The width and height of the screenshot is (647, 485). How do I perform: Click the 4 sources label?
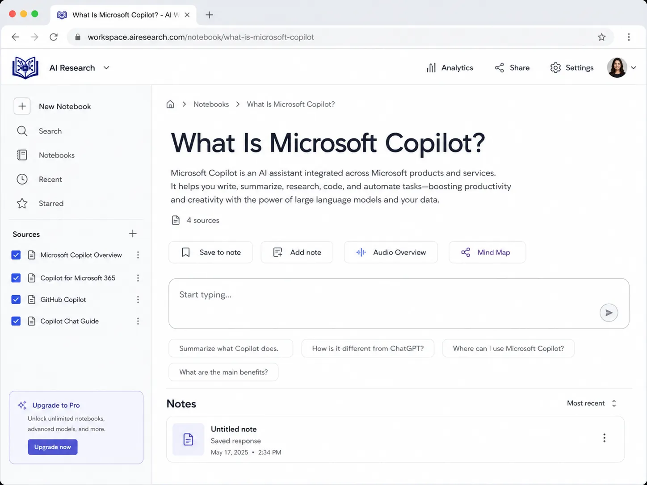pyautogui.click(x=203, y=220)
